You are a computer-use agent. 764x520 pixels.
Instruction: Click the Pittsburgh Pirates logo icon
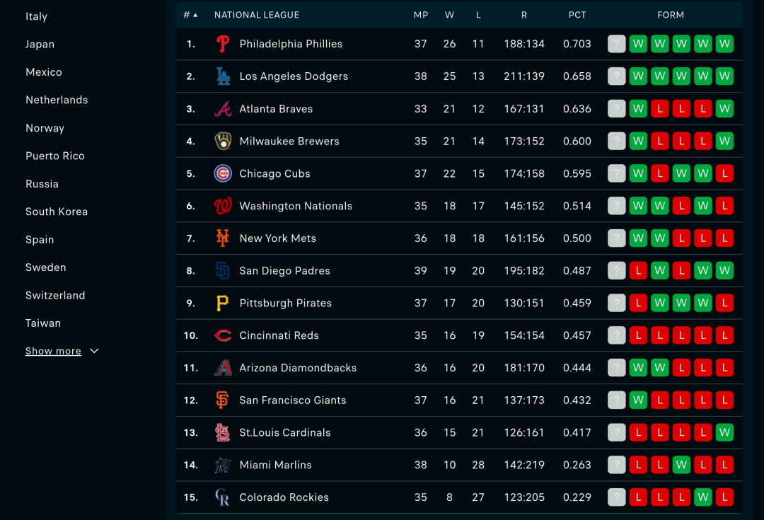(x=223, y=304)
